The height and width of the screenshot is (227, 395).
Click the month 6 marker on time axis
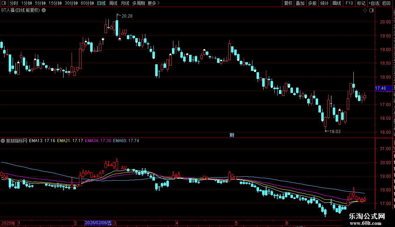pyautogui.click(x=287, y=223)
